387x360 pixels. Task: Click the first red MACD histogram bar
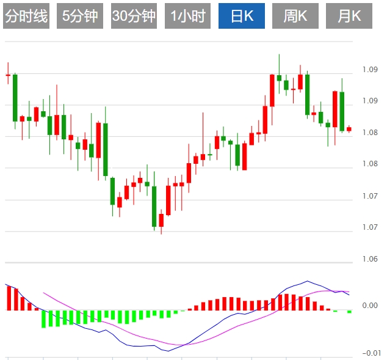pos(9,298)
